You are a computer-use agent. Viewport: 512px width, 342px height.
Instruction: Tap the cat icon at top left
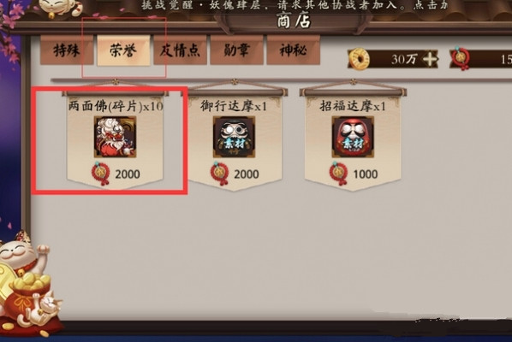(61, 9)
